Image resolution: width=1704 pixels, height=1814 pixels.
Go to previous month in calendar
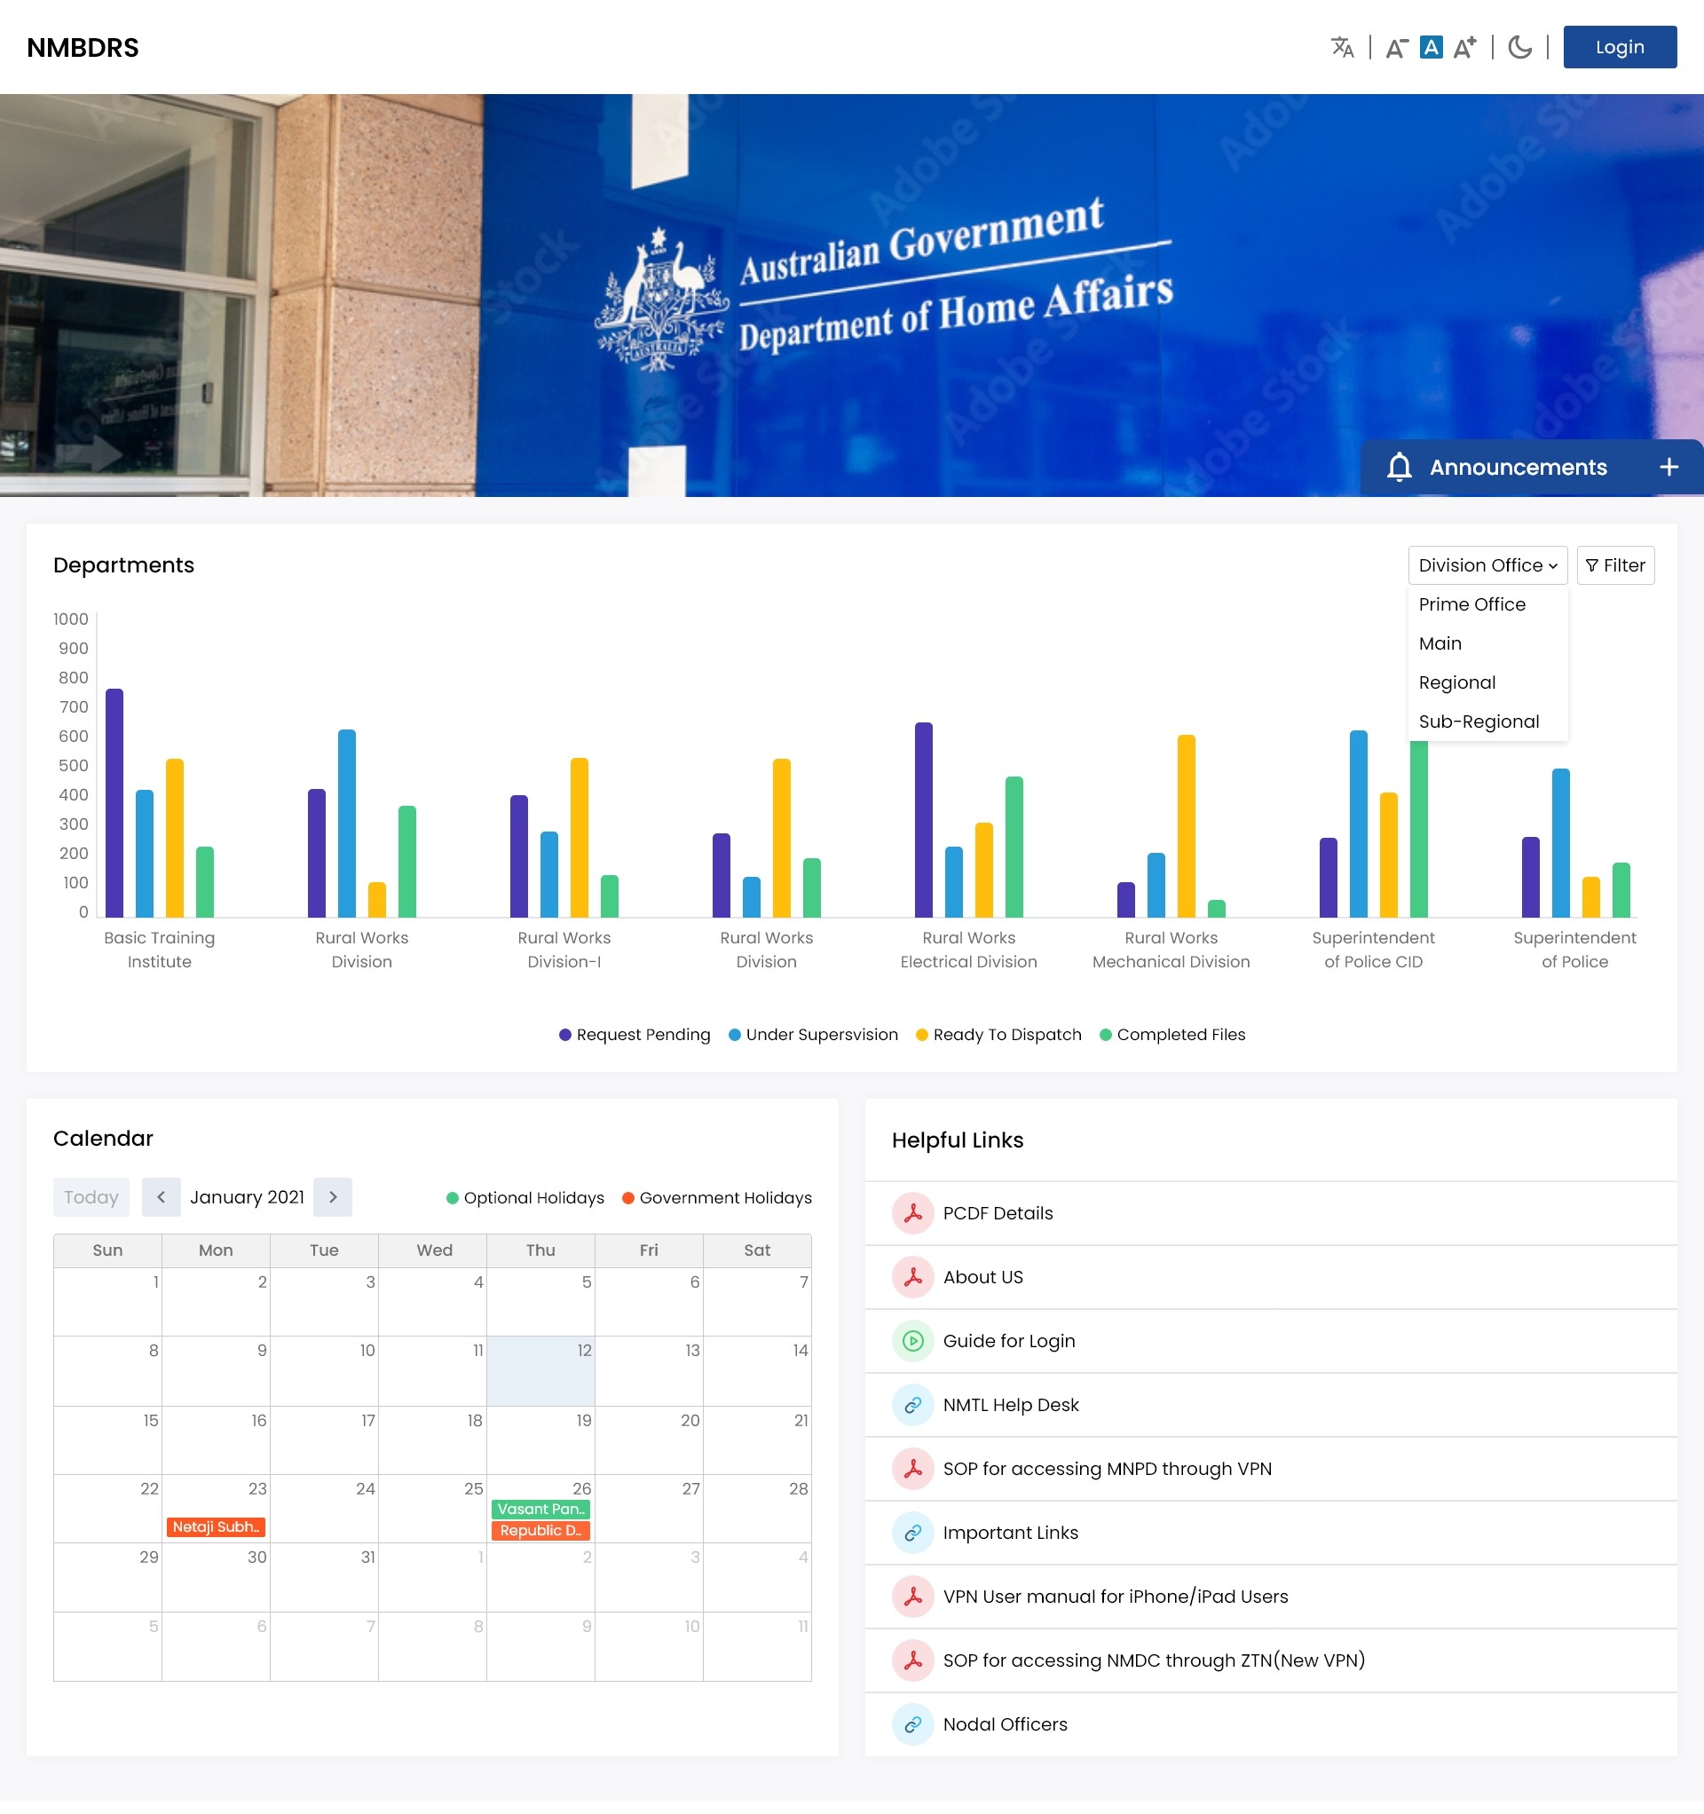coord(162,1197)
